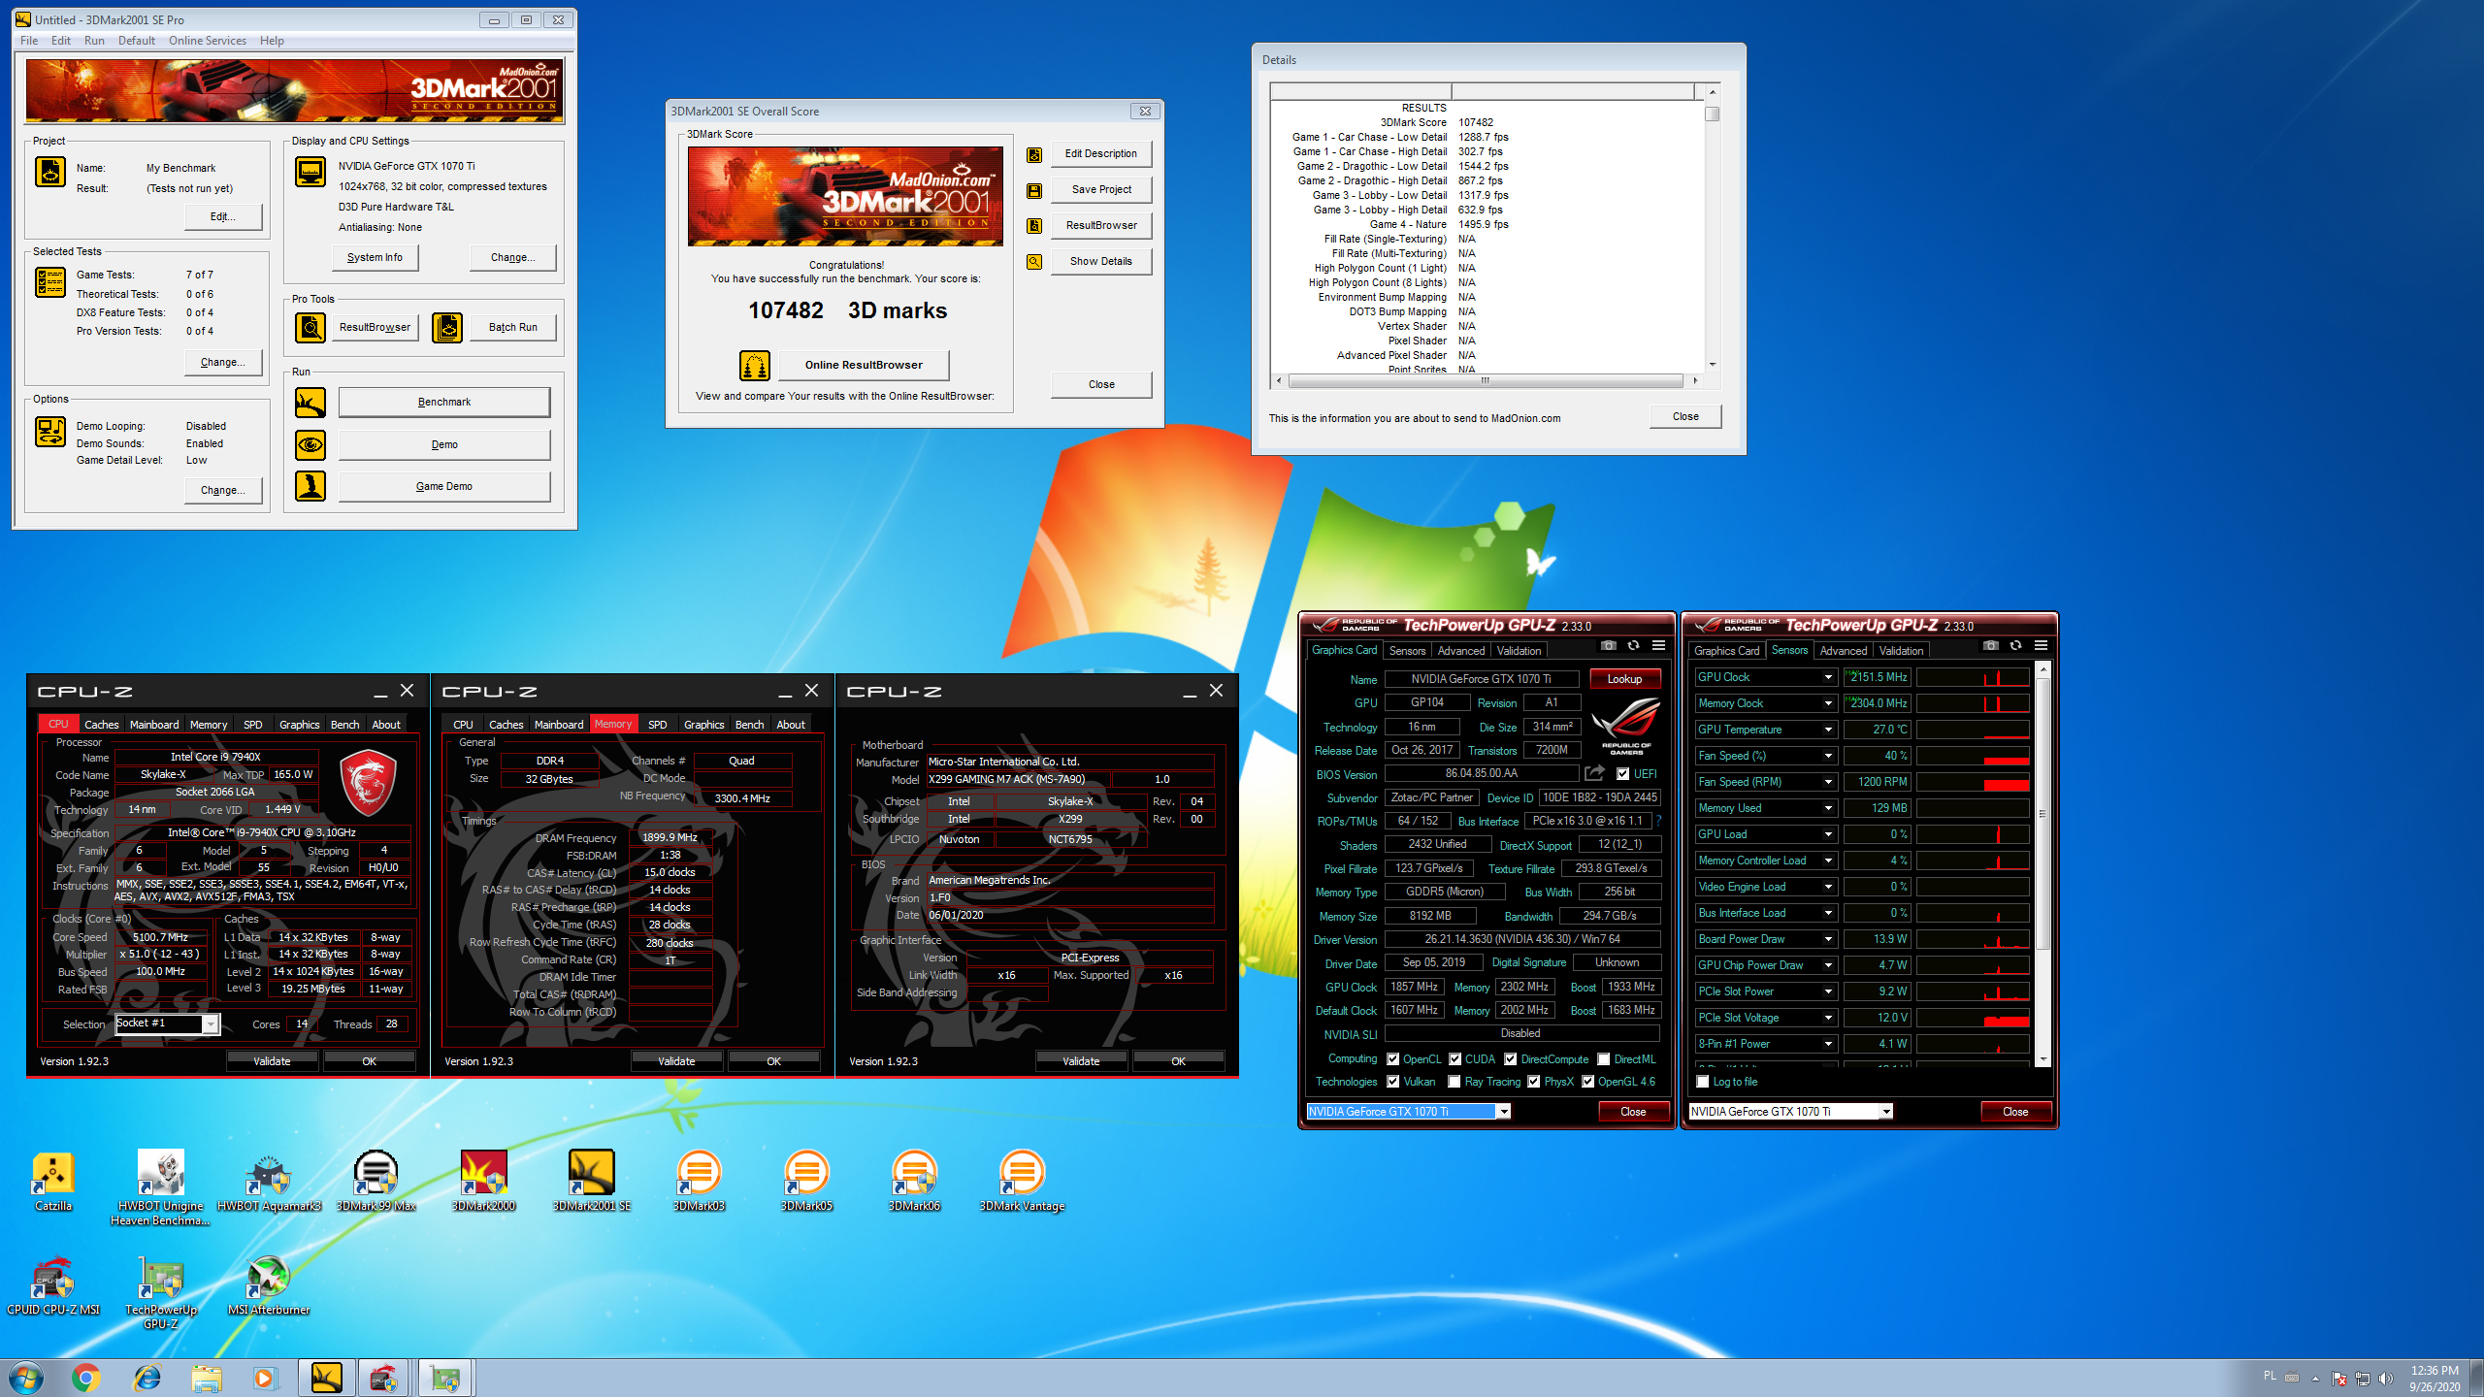Refresh the left GPU-Z window
Screen dimensions: 2484x1397
tap(1634, 645)
